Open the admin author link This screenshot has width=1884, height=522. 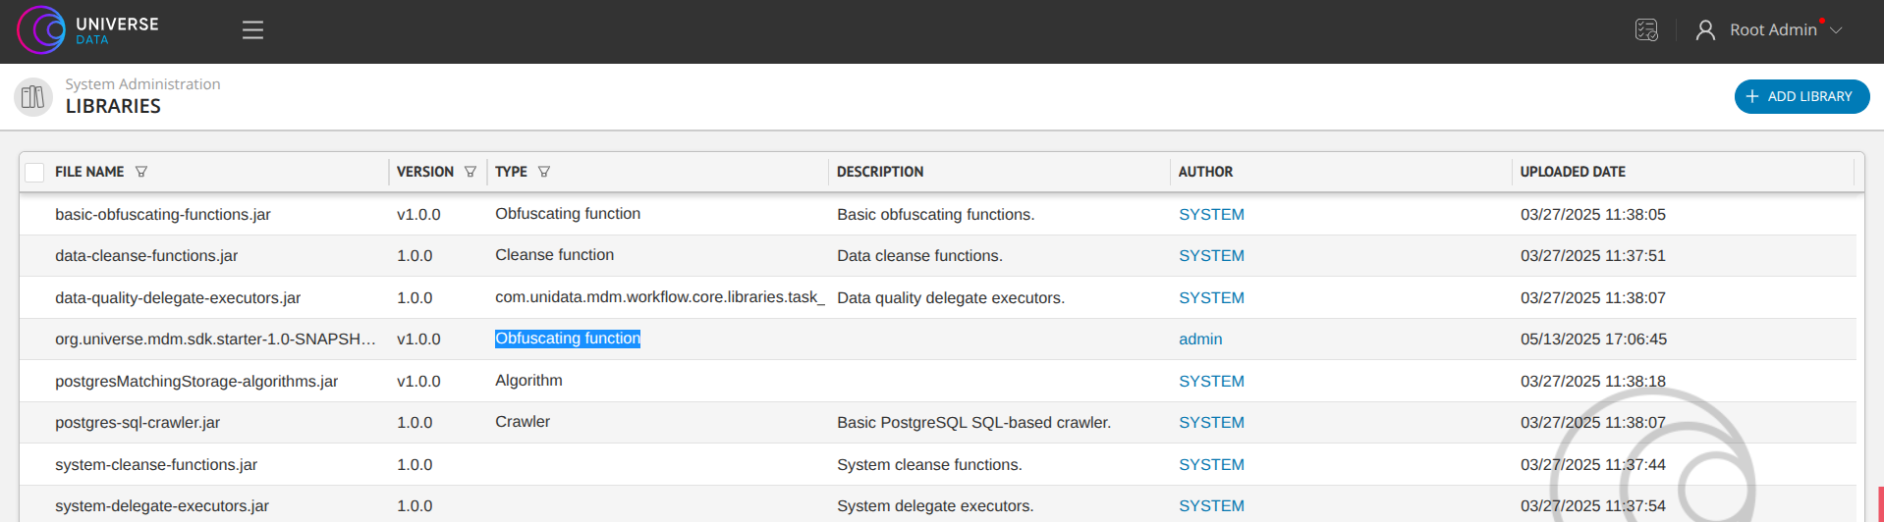click(x=1200, y=339)
